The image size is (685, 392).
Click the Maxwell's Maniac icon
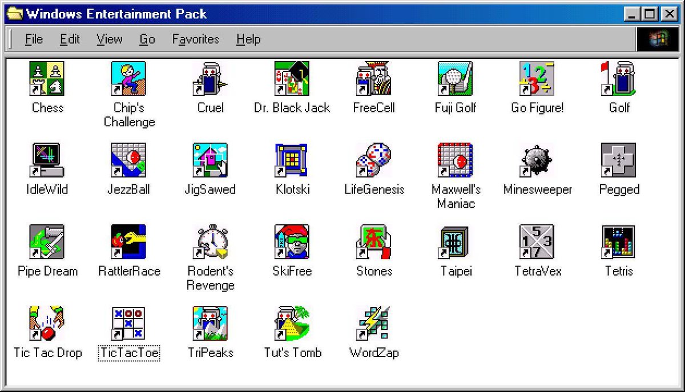click(456, 160)
